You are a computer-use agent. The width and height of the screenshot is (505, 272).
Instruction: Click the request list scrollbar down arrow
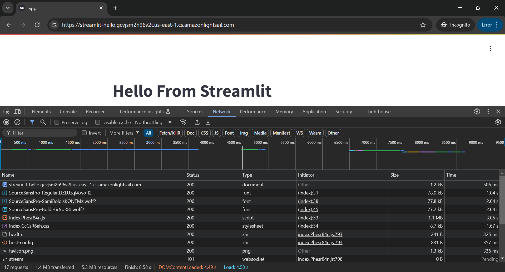tap(502, 259)
